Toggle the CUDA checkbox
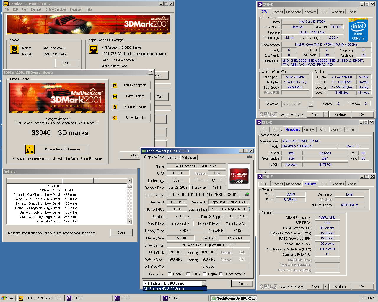Viewport: 378px width, 302px height. pyautogui.click(x=188, y=274)
